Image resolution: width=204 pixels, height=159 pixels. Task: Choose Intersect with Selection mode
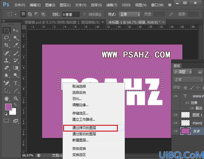(43, 14)
